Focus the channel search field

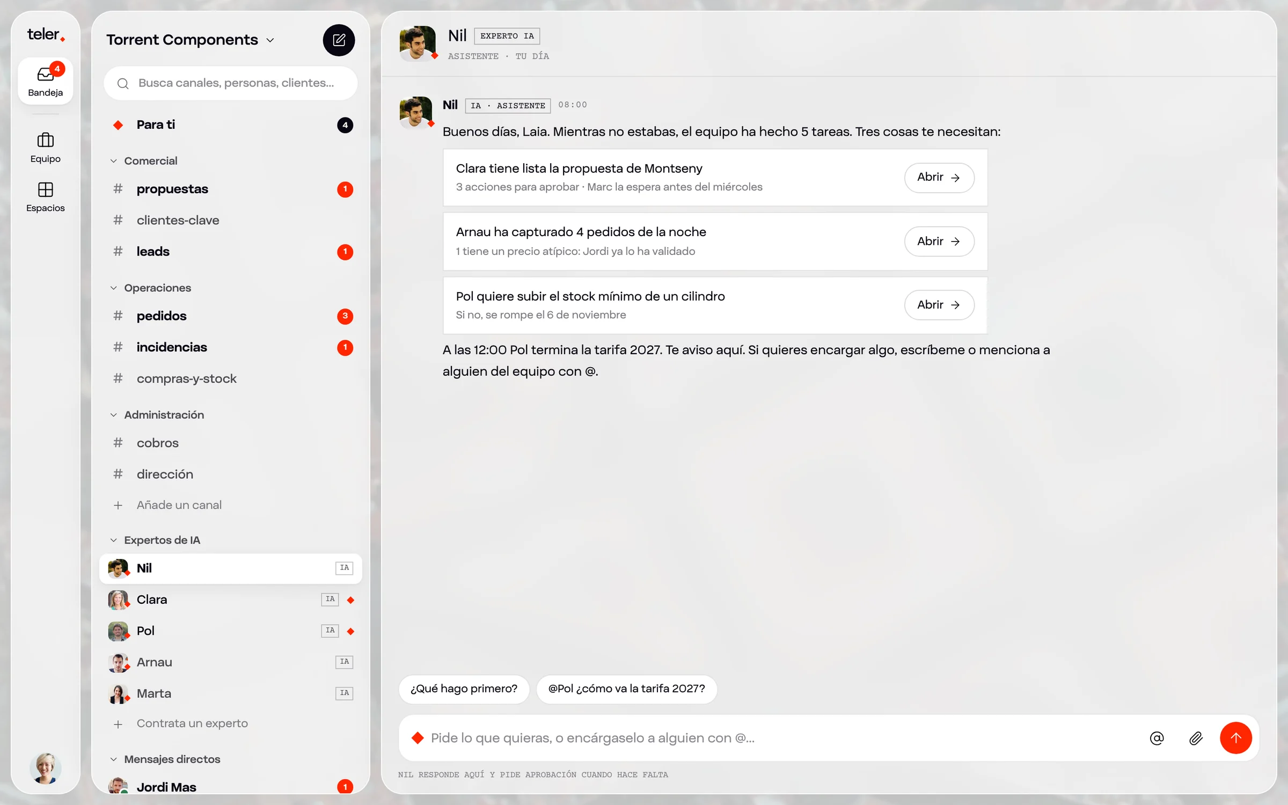click(231, 83)
